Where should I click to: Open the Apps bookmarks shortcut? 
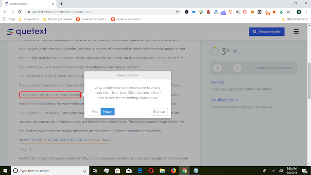pos(9,19)
